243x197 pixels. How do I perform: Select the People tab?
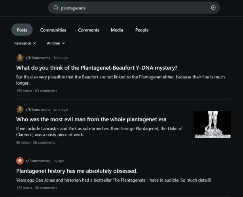tap(142, 30)
